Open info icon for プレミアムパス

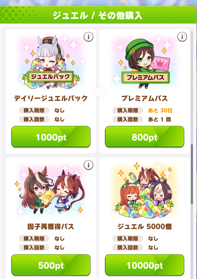[x=182, y=37]
